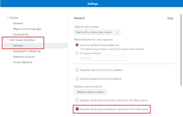This screenshot has height=117, width=183.
Task: Collapse the Global tree section
Action: (x=8, y=18)
